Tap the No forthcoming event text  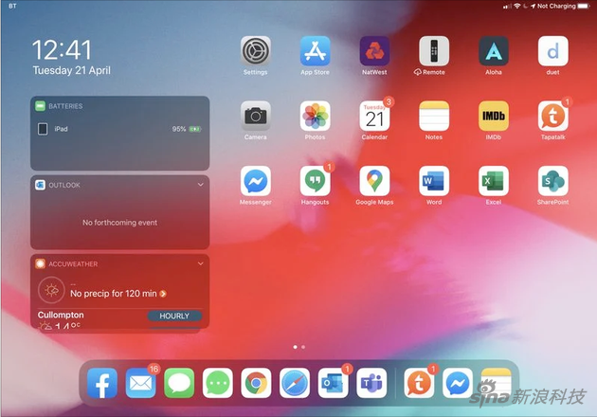coord(119,223)
